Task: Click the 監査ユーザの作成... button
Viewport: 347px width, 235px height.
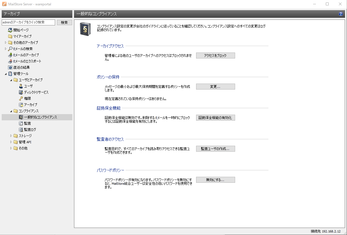Action: pos(215,149)
